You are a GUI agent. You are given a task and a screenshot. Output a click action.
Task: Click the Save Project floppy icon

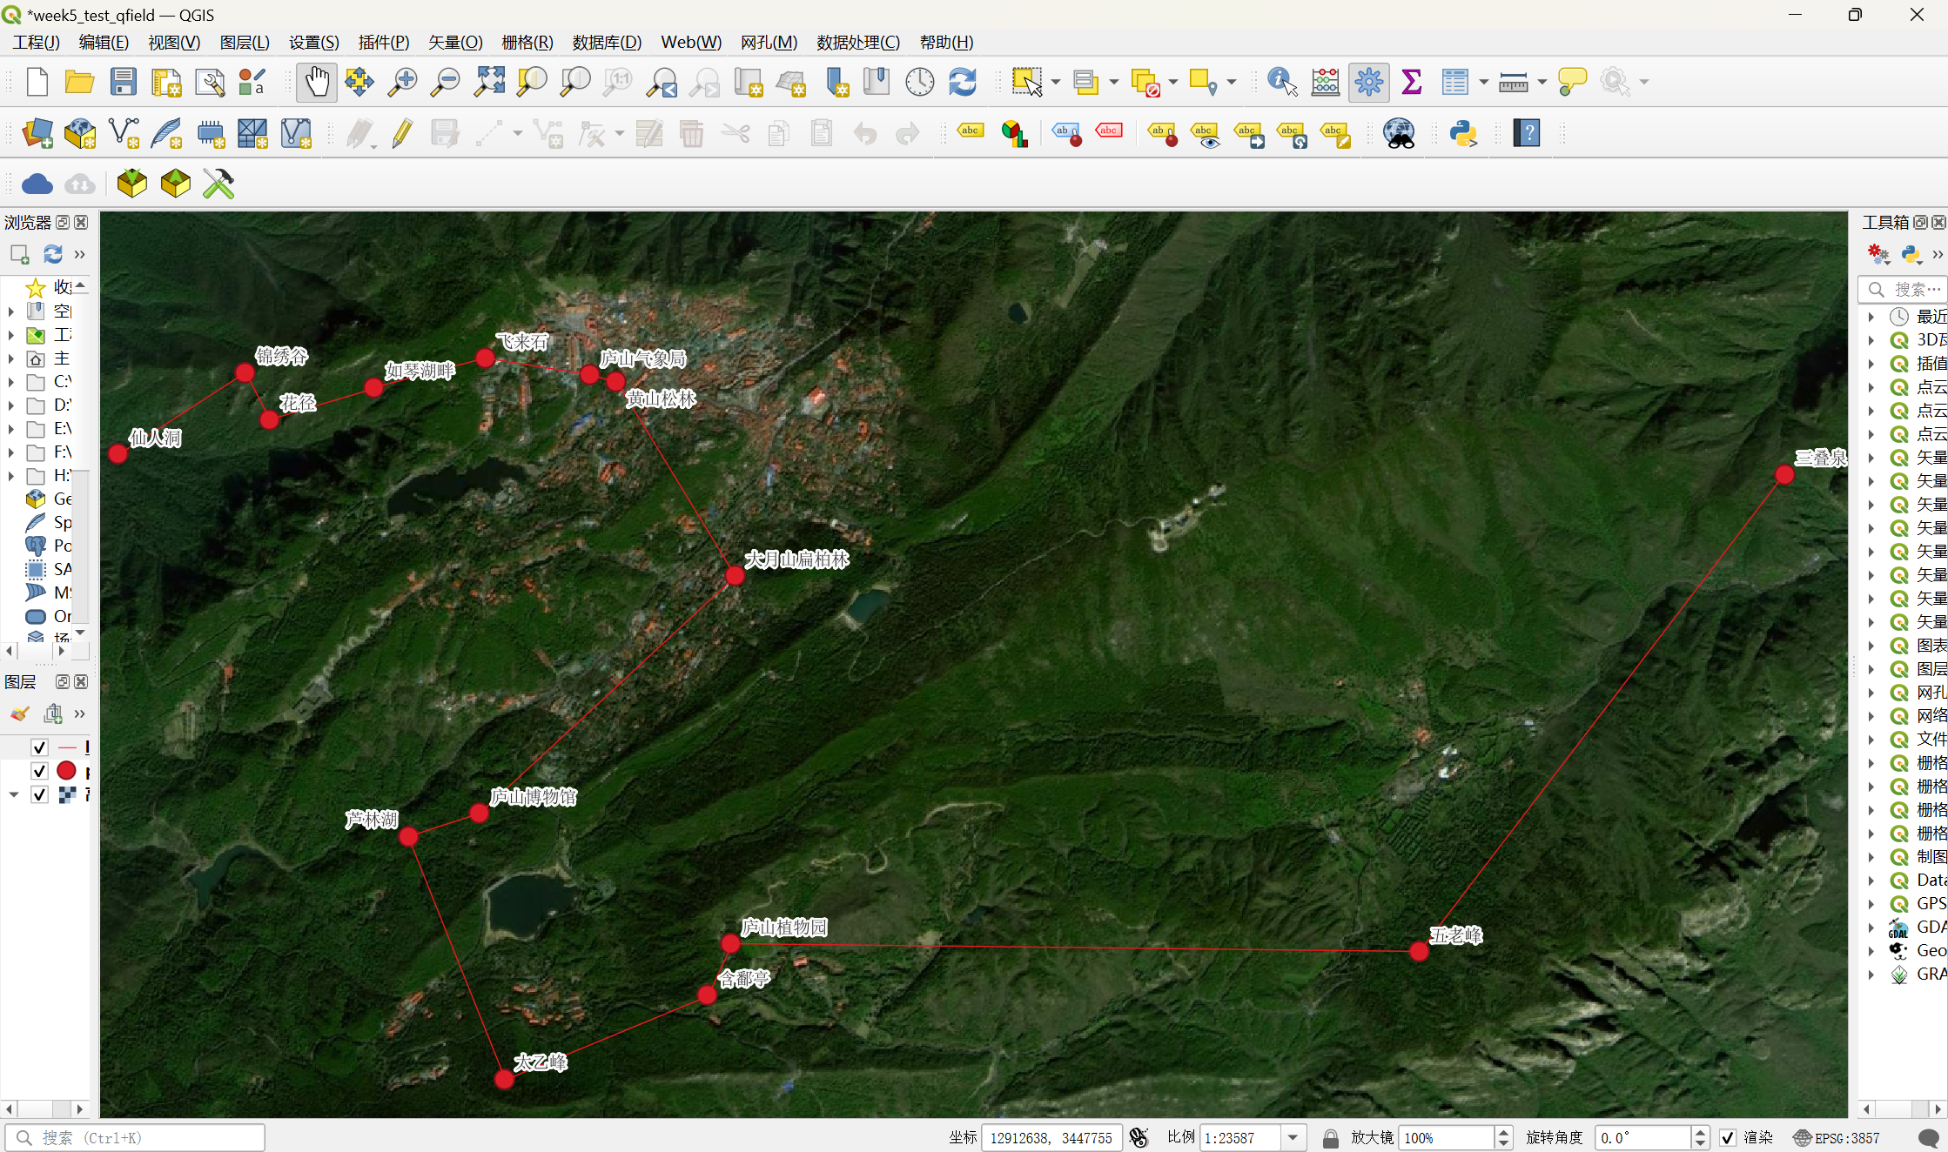(123, 82)
